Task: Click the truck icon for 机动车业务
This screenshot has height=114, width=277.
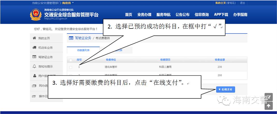Action: pyautogui.click(x=34, y=48)
